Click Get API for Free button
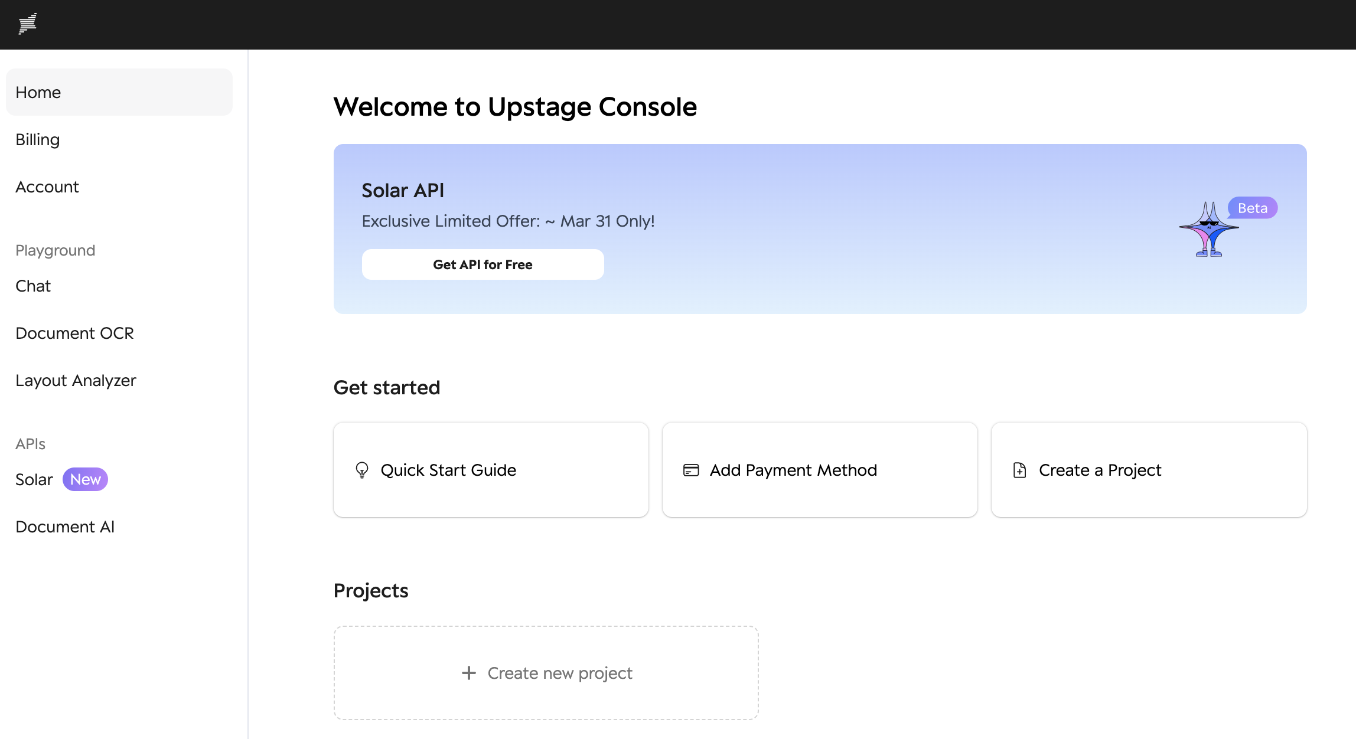The width and height of the screenshot is (1356, 739). pyautogui.click(x=483, y=265)
